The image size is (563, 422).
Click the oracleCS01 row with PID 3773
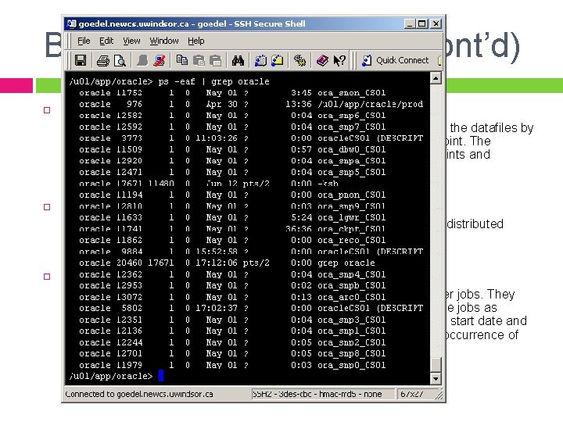click(251, 138)
